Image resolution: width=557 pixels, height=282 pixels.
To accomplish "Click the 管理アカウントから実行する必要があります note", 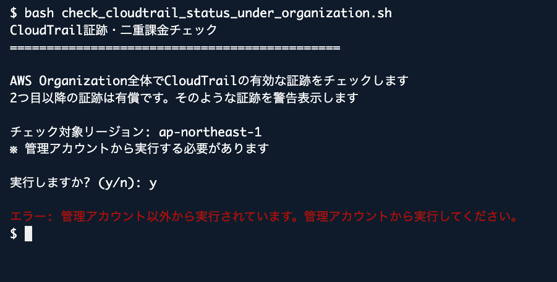I will click(x=147, y=149).
